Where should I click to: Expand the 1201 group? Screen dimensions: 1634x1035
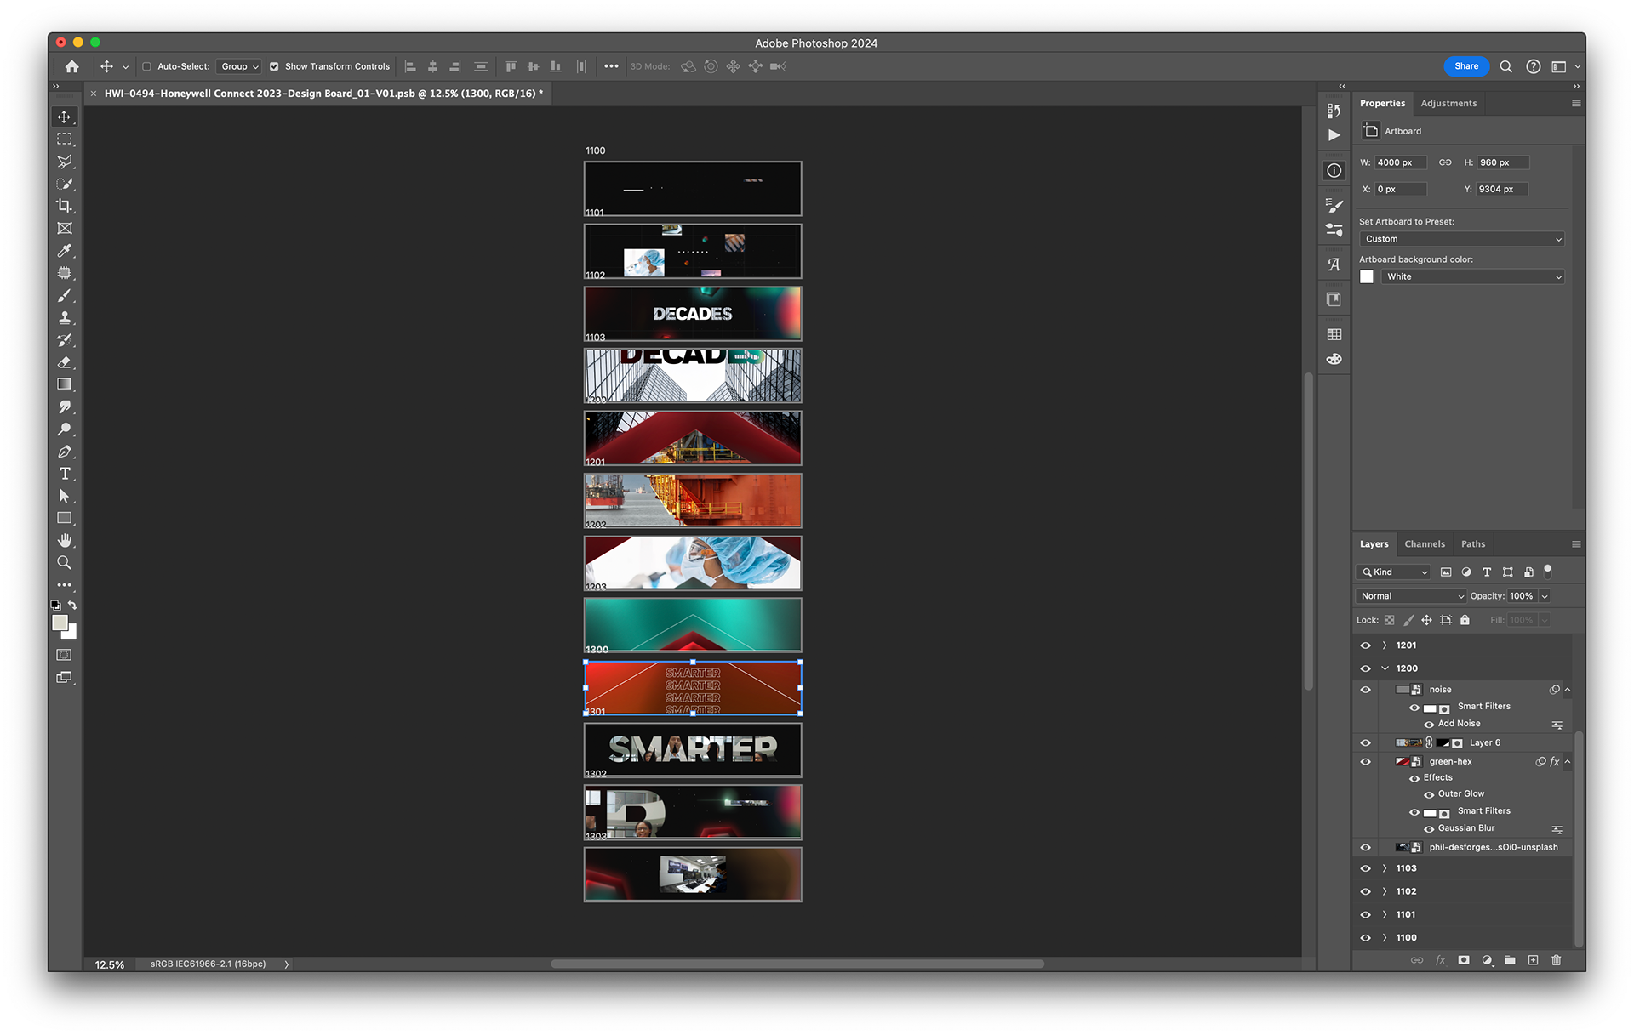pyautogui.click(x=1385, y=645)
